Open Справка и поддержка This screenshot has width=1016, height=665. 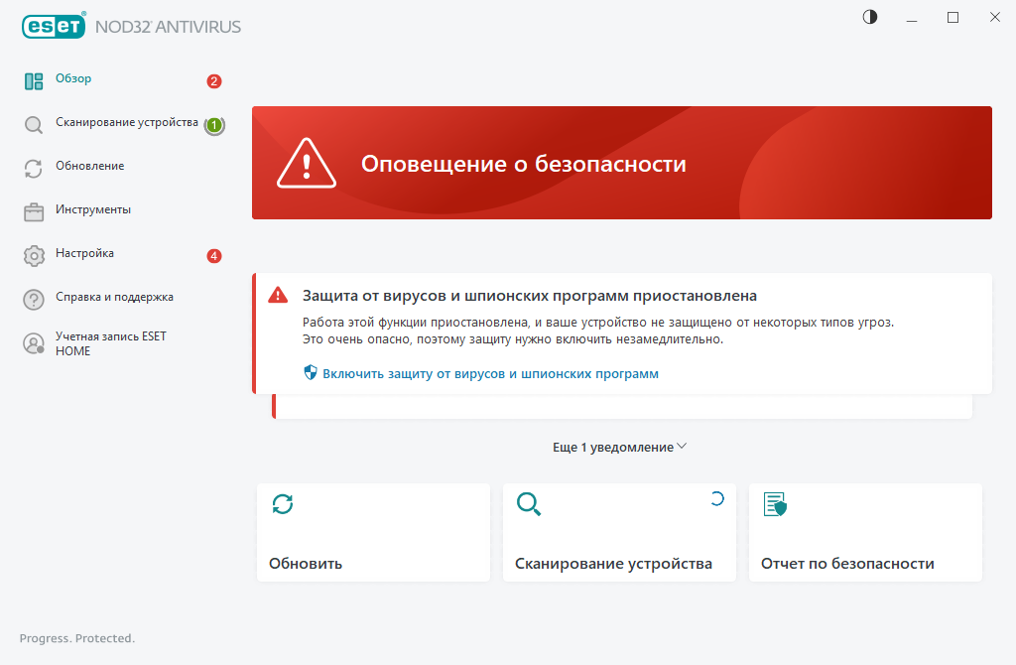coord(115,297)
